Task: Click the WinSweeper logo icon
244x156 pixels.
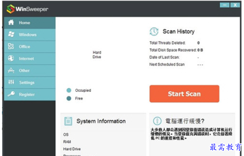Action: click(11, 9)
